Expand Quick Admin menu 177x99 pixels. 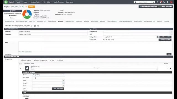click(x=70, y=2)
